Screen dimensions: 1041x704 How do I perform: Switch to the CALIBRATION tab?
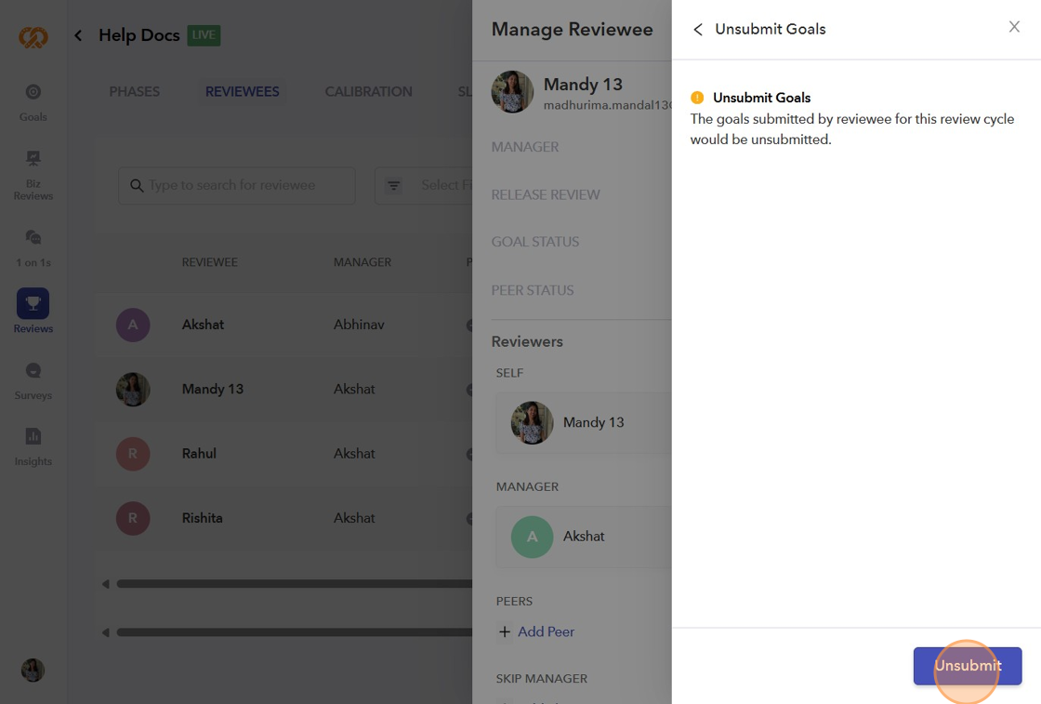point(368,92)
